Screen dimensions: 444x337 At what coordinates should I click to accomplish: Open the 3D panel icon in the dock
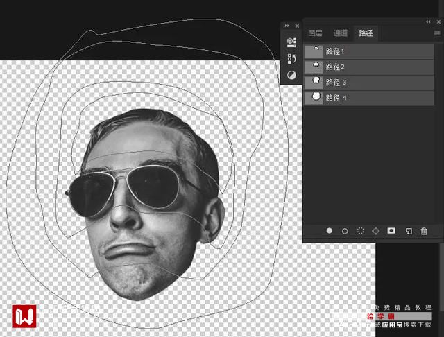[291, 42]
